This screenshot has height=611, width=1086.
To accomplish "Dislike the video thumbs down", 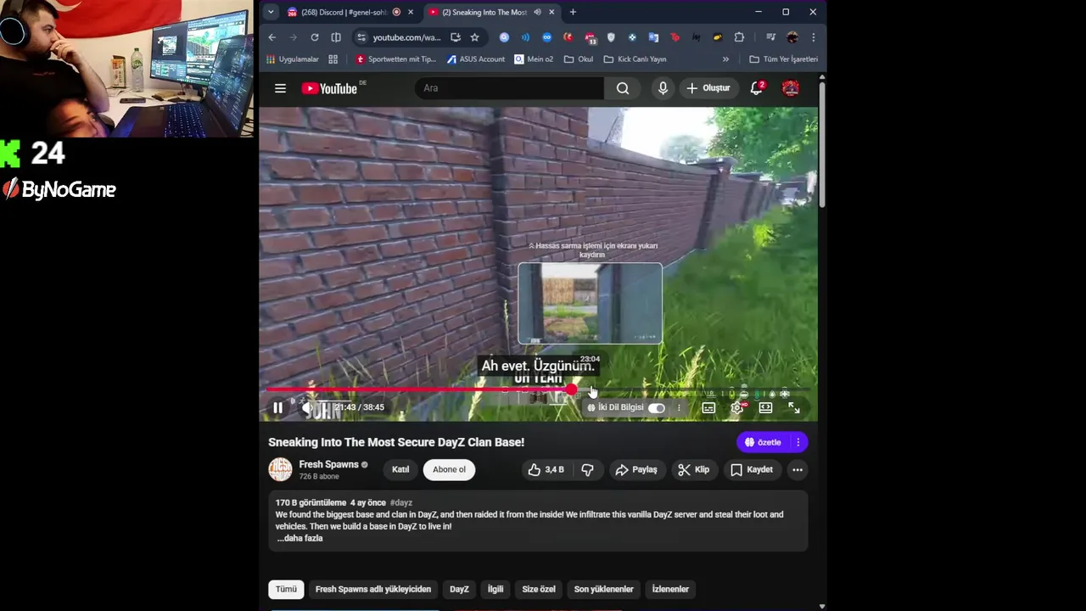I will tap(587, 469).
